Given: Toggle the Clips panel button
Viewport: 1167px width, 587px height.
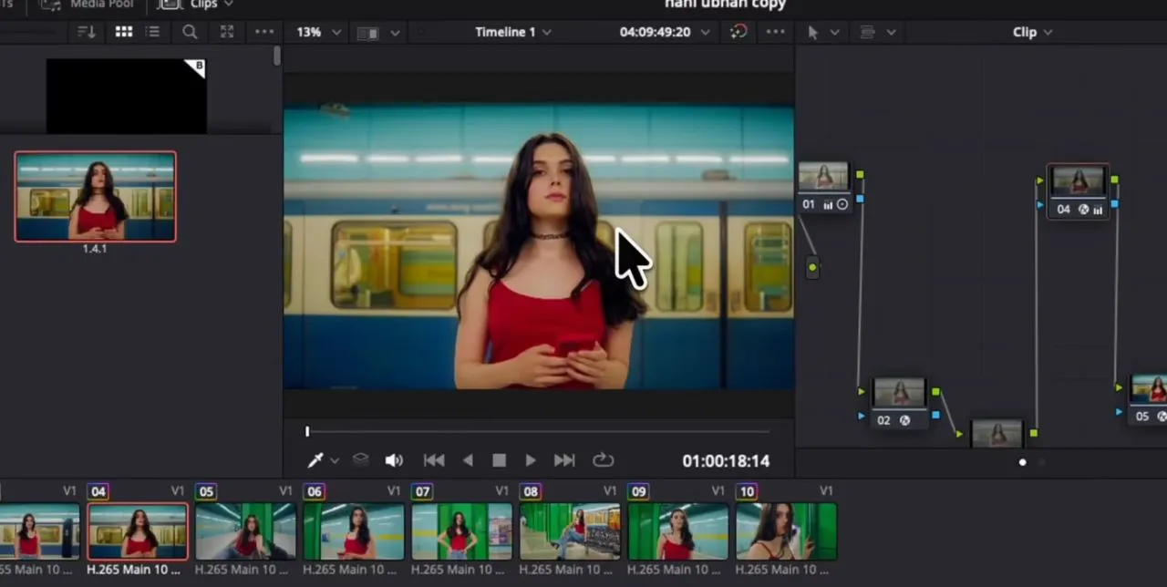Looking at the screenshot, I should [x=195, y=5].
